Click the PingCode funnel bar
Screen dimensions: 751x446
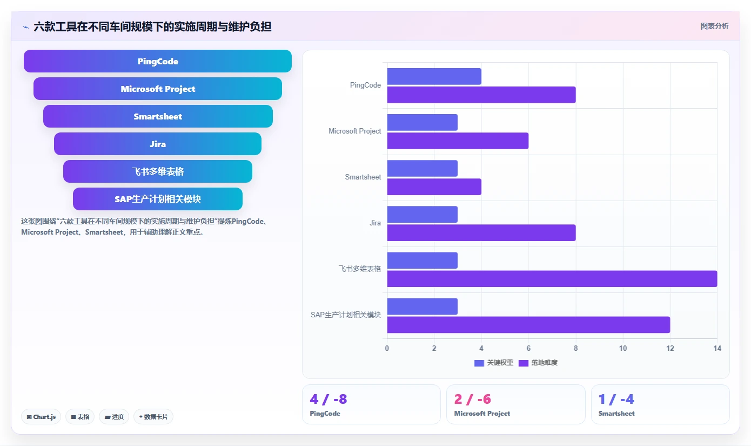click(158, 61)
